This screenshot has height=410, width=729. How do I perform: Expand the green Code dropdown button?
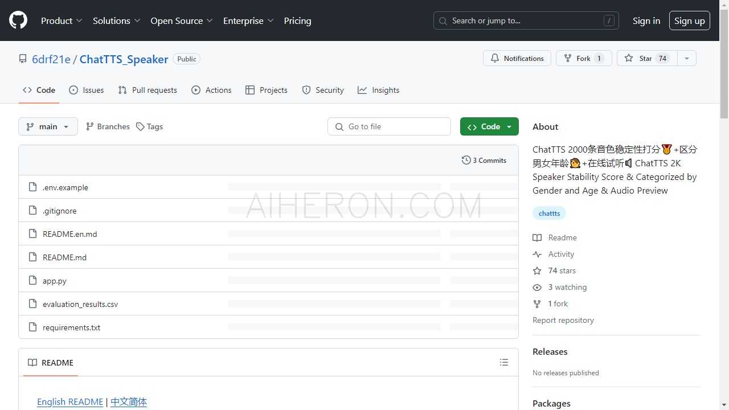(489, 127)
